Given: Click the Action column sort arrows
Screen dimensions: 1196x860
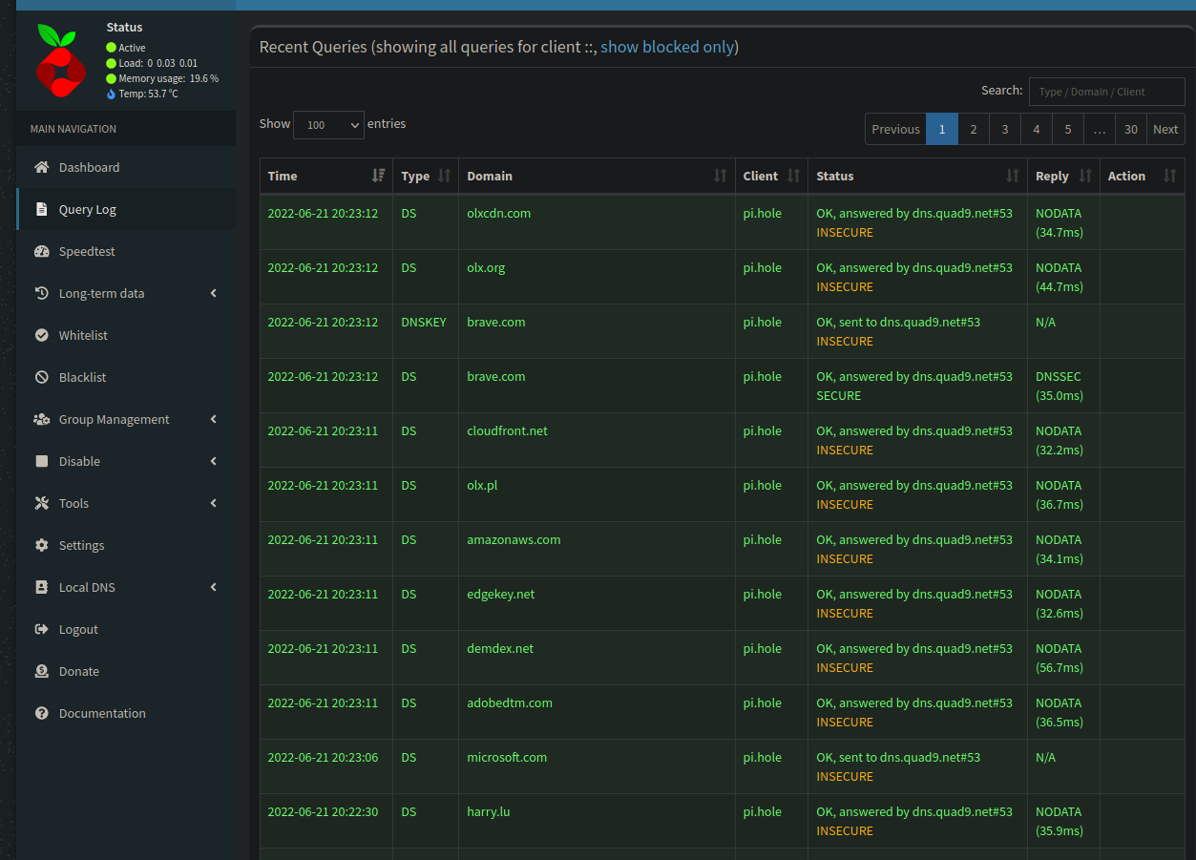Looking at the screenshot, I should pos(1170,176).
